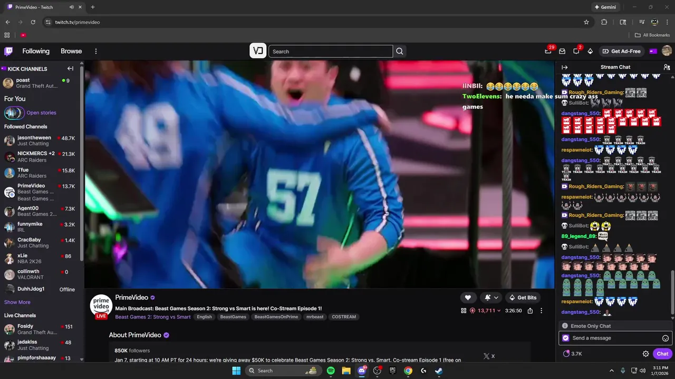This screenshot has height=379, width=675.
Task: Click the search magnifier button
Action: (x=400, y=51)
